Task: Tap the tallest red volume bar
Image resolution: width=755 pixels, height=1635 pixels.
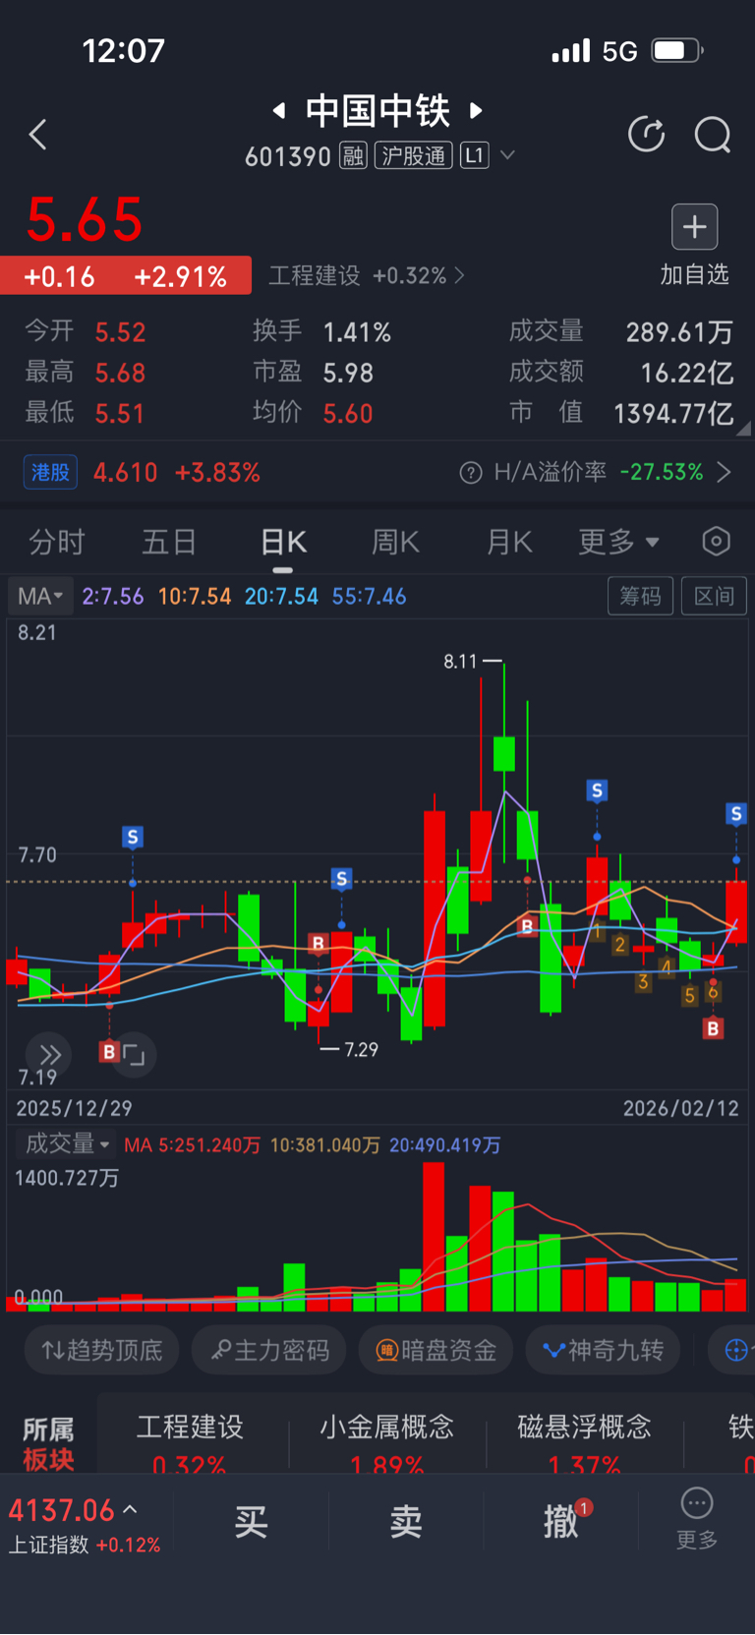Action: (434, 1237)
